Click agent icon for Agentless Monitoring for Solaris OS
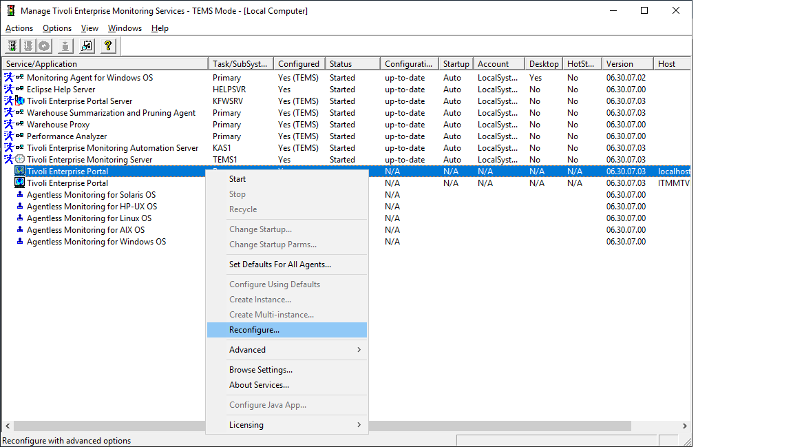793x447 pixels. coord(20,194)
